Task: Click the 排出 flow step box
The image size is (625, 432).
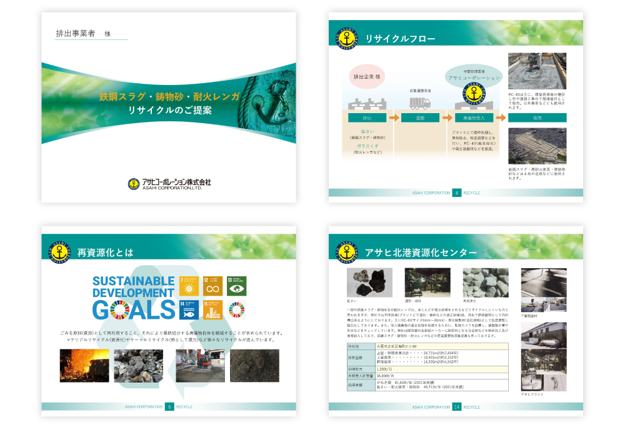Action: click(x=367, y=118)
